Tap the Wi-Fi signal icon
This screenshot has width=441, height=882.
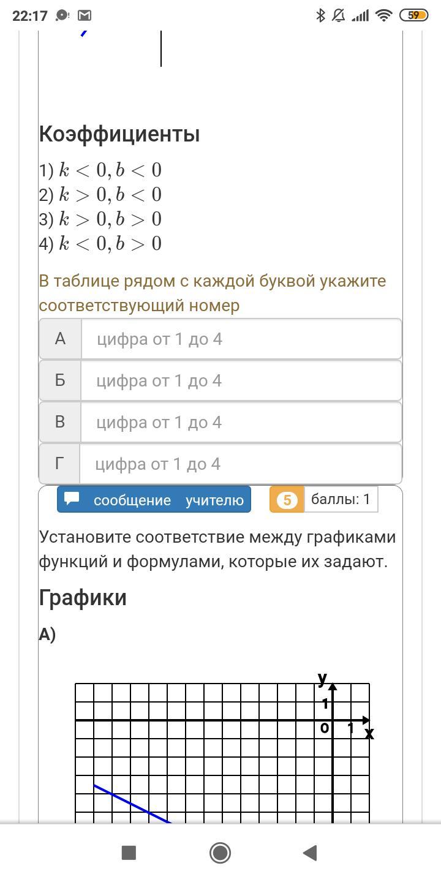click(x=384, y=16)
